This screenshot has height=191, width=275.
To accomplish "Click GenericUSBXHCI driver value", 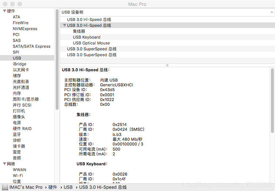I will coord(116,85).
